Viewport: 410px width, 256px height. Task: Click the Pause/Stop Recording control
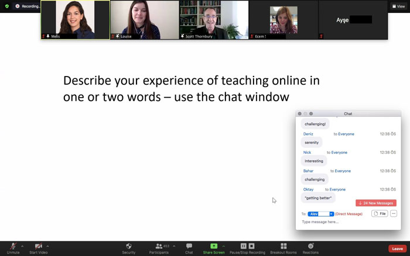coord(247,246)
